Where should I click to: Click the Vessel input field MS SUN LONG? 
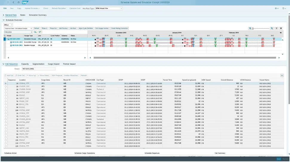[39, 69]
